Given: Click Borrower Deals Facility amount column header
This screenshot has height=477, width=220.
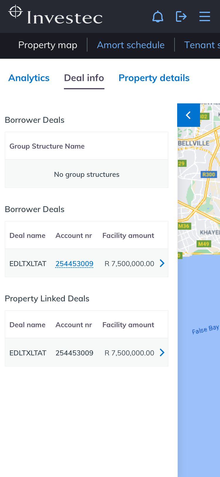Looking at the screenshot, I should coord(128,236).
